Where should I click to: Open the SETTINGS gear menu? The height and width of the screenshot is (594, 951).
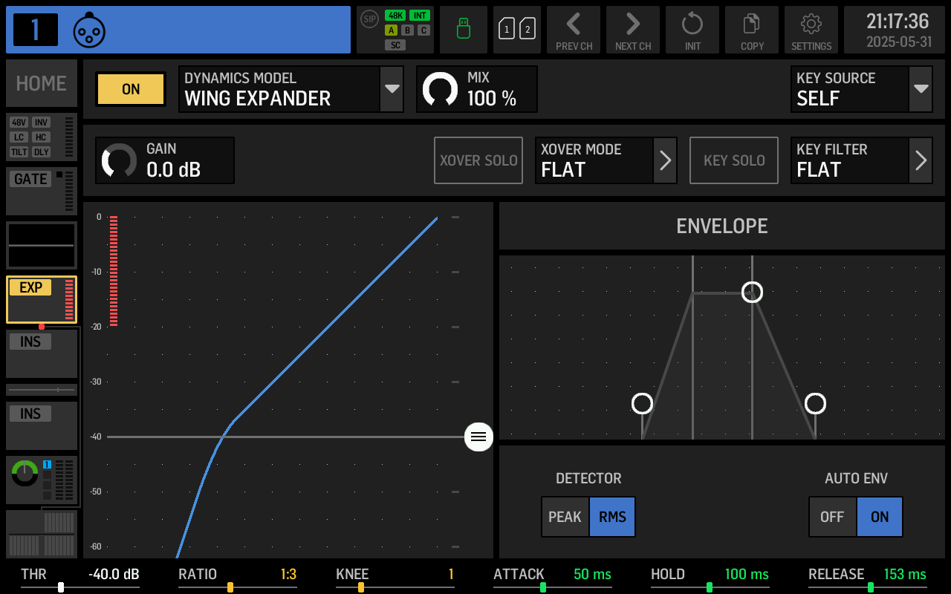[811, 30]
